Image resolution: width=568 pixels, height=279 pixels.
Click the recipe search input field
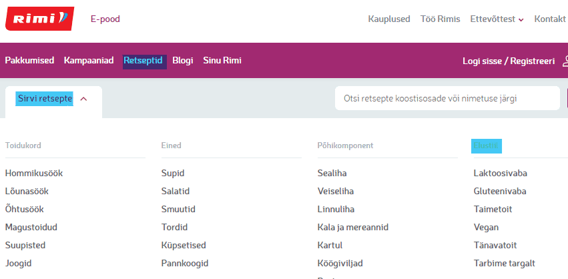pyautogui.click(x=447, y=98)
